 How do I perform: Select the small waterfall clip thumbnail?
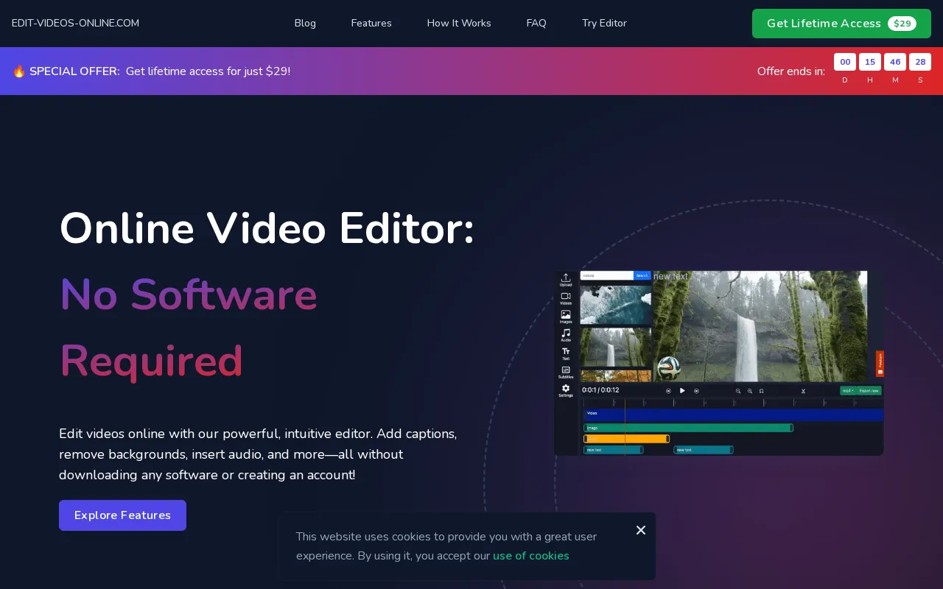pos(616,347)
